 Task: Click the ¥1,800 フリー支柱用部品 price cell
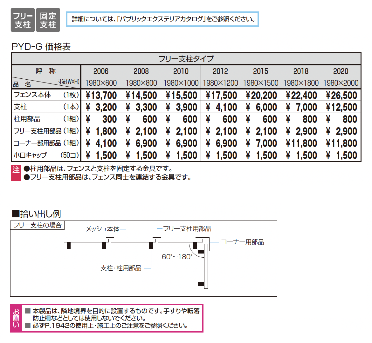click(x=101, y=131)
